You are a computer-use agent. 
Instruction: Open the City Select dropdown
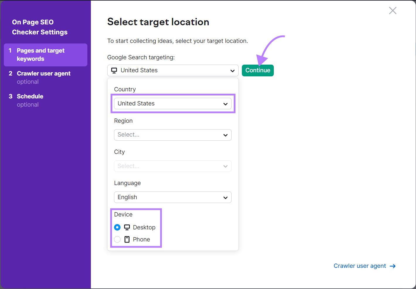(173, 166)
